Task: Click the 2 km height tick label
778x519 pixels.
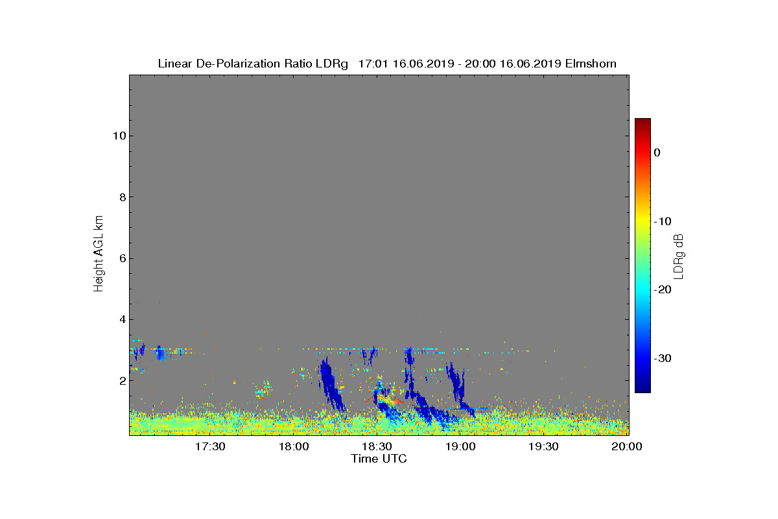Action: tap(121, 381)
